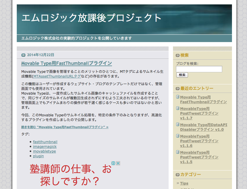
Task: Open recent entry PostTweetプラグイン v1.1.5
Action: 199,157
